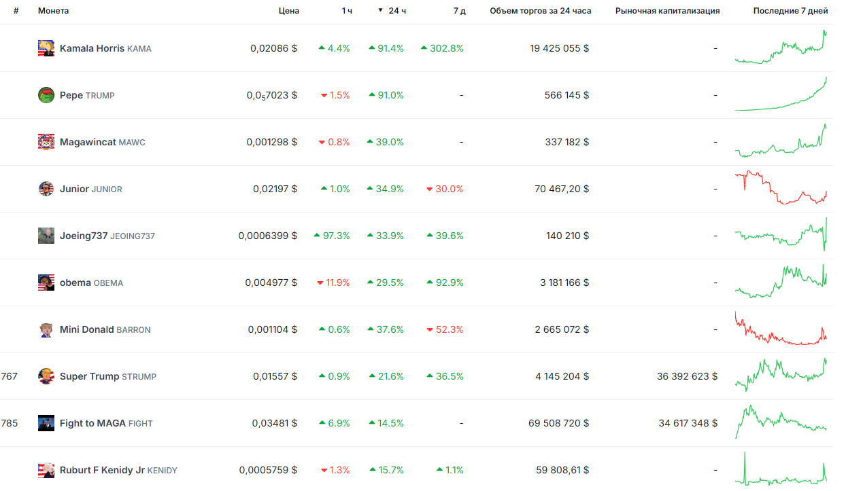Open the Magawincat MAWC link
This screenshot has width=846, height=491.
coord(103,142)
